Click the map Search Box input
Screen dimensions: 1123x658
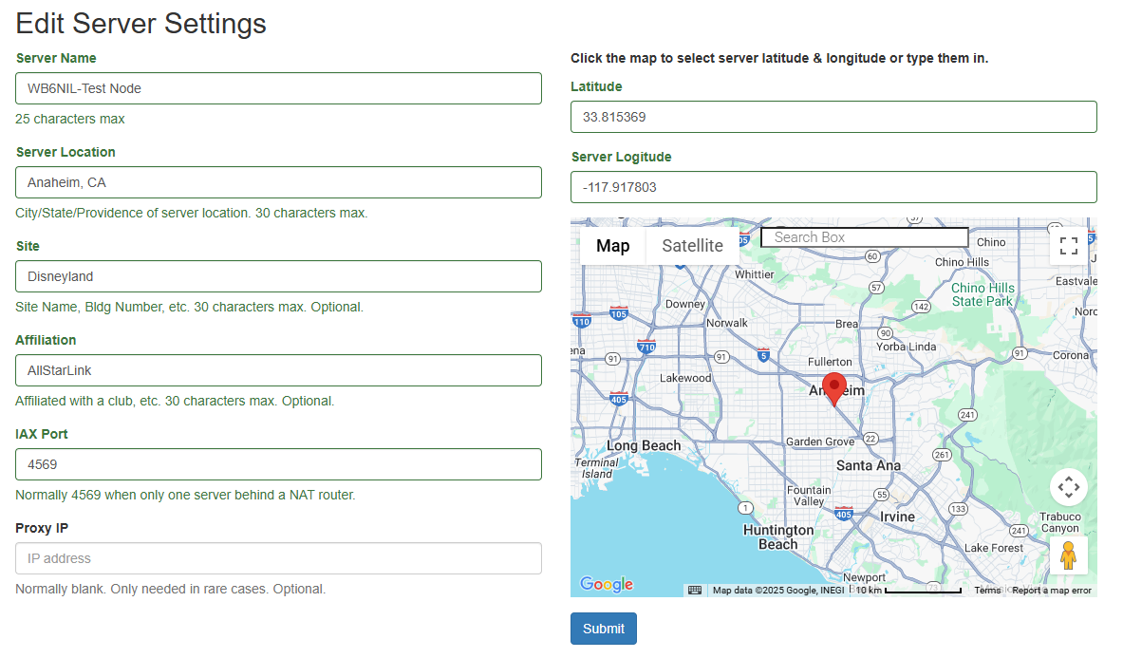pos(865,237)
